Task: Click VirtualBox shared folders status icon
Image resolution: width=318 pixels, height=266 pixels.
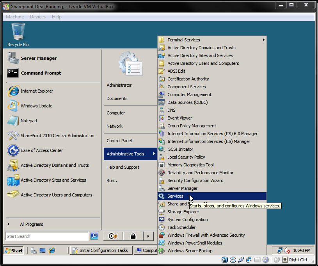Action: [258, 260]
